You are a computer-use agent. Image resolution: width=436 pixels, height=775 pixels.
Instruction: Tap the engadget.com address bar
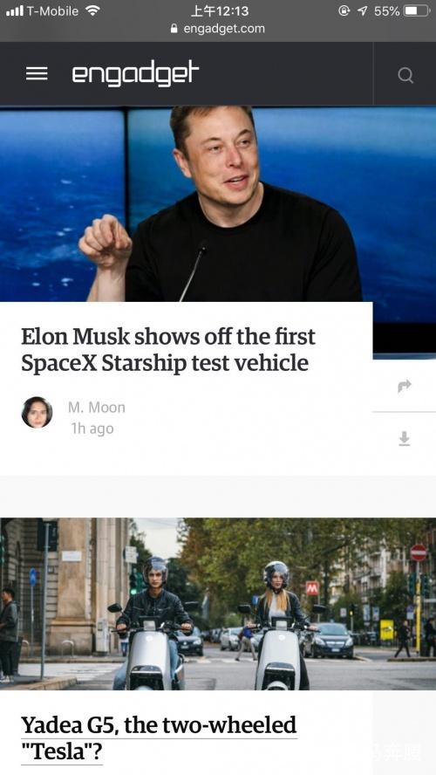(218, 29)
